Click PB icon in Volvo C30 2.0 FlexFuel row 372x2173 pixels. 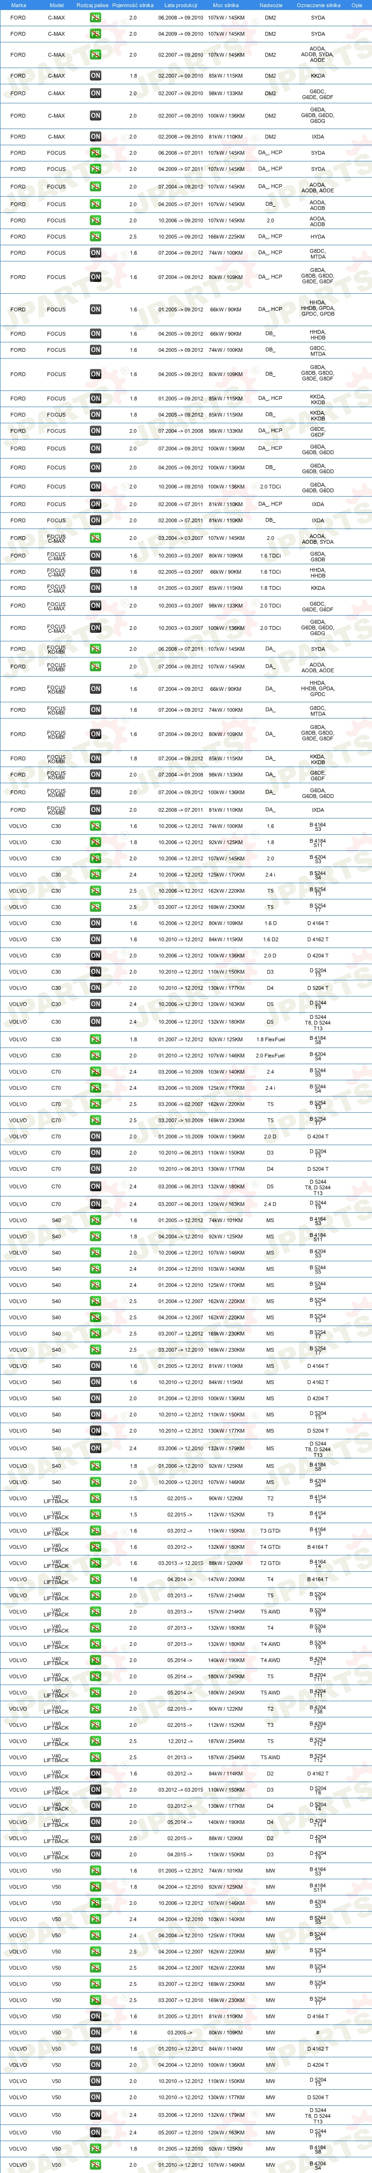[95, 1055]
